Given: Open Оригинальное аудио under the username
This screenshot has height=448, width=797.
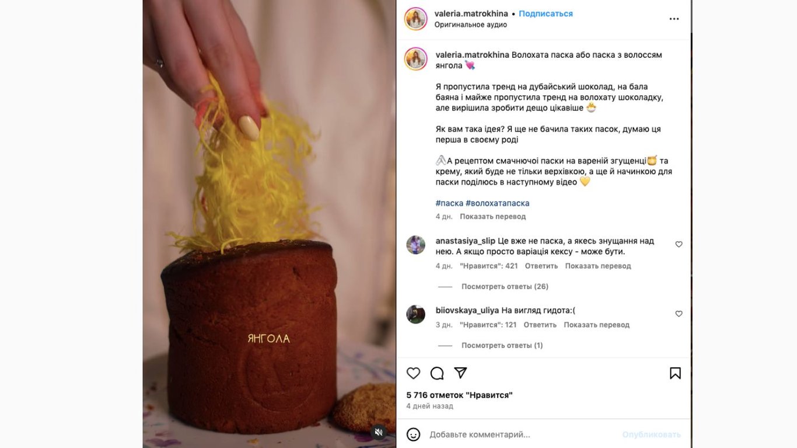Looking at the screenshot, I should (470, 24).
